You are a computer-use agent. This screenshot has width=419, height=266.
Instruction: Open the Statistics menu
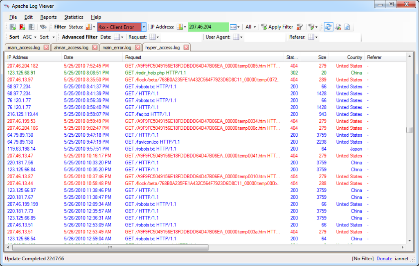pyautogui.click(x=74, y=17)
